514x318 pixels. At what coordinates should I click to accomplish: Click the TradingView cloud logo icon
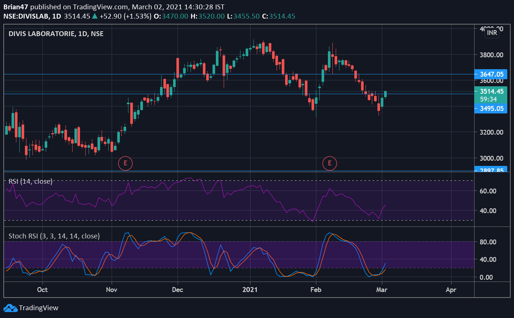[10, 308]
